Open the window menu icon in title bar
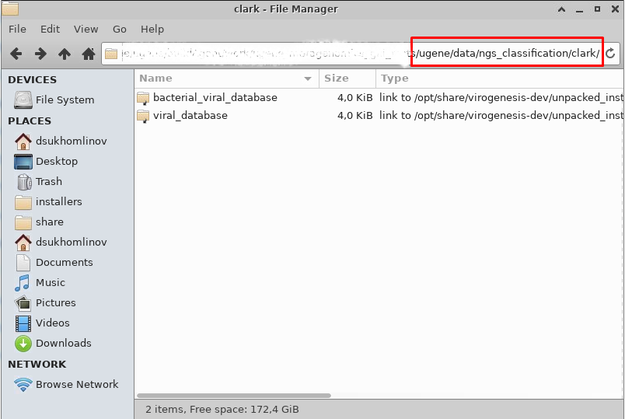Image resolution: width=625 pixels, height=419 pixels. [10, 9]
